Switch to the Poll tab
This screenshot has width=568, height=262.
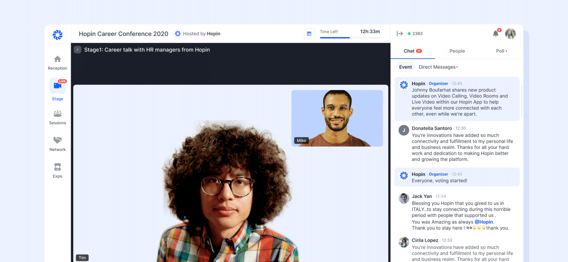[501, 51]
